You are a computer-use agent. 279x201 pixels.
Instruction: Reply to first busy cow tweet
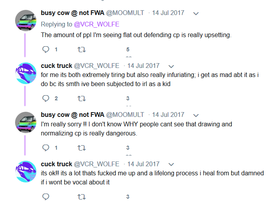(x=46, y=49)
